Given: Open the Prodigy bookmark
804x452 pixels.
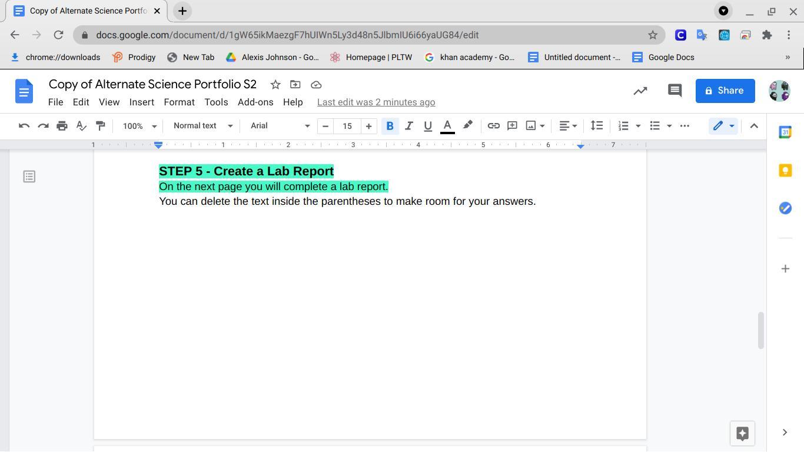Looking at the screenshot, I should (134, 57).
